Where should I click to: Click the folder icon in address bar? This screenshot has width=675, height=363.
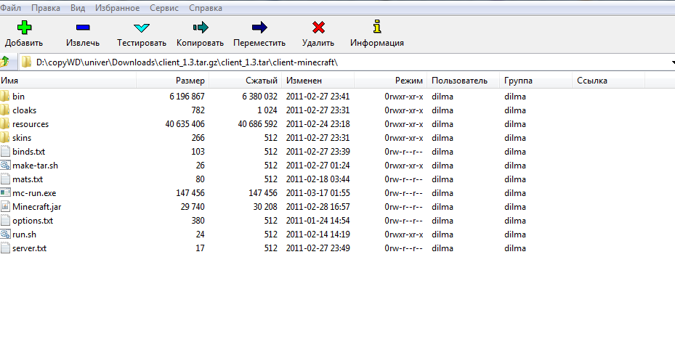tap(26, 62)
